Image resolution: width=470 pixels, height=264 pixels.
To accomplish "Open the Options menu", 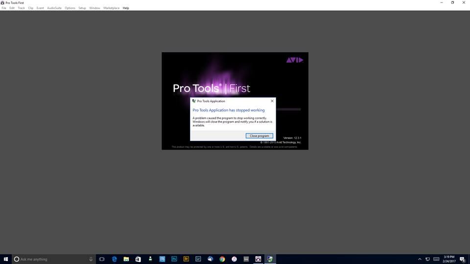I will [70, 8].
